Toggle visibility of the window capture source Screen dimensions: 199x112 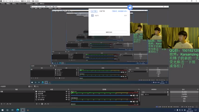pos(67,93)
